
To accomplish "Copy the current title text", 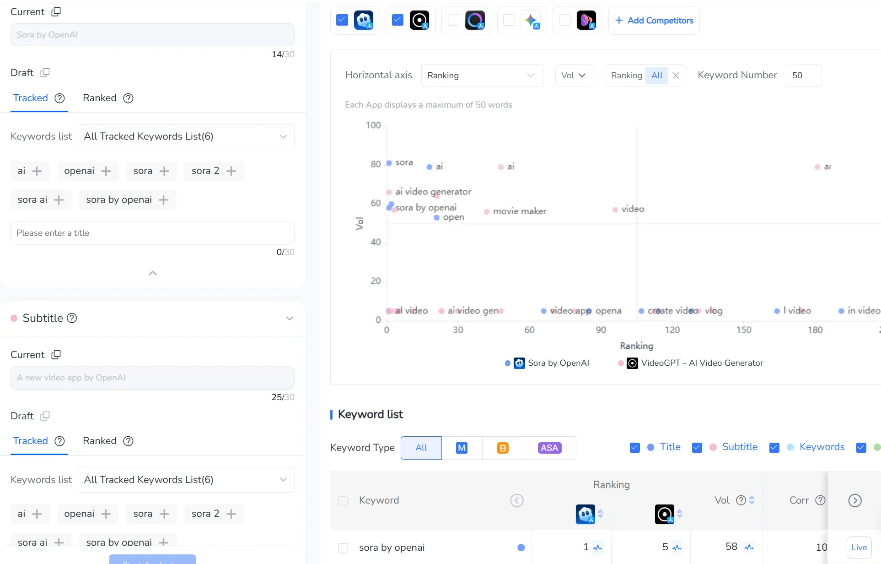I will (56, 12).
